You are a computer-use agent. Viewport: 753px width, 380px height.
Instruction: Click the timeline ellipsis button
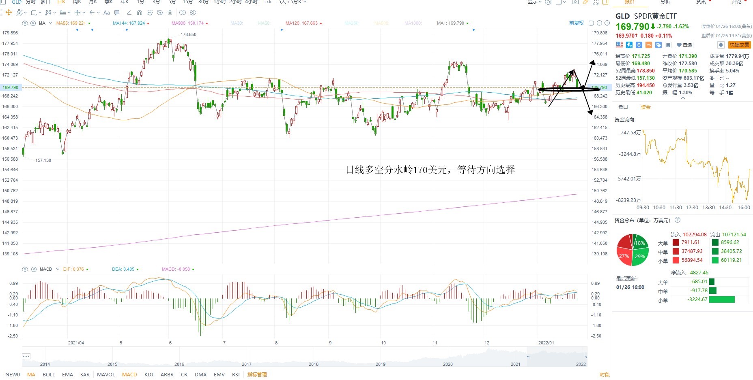point(26,356)
